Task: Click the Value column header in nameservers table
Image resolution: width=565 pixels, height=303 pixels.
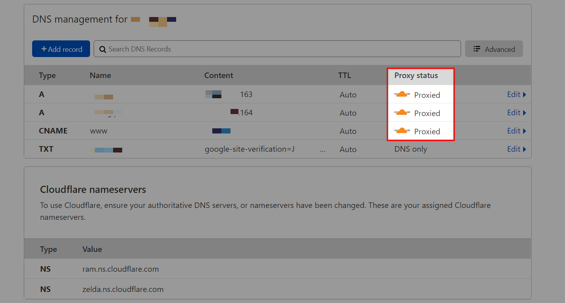Action: click(92, 249)
